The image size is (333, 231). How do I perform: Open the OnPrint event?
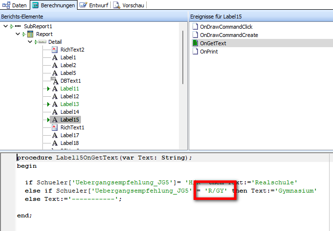209,52
